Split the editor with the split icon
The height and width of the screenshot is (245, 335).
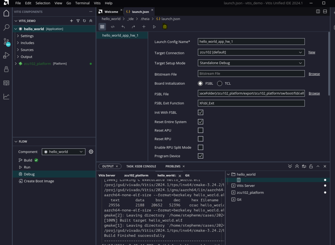pos(318,11)
